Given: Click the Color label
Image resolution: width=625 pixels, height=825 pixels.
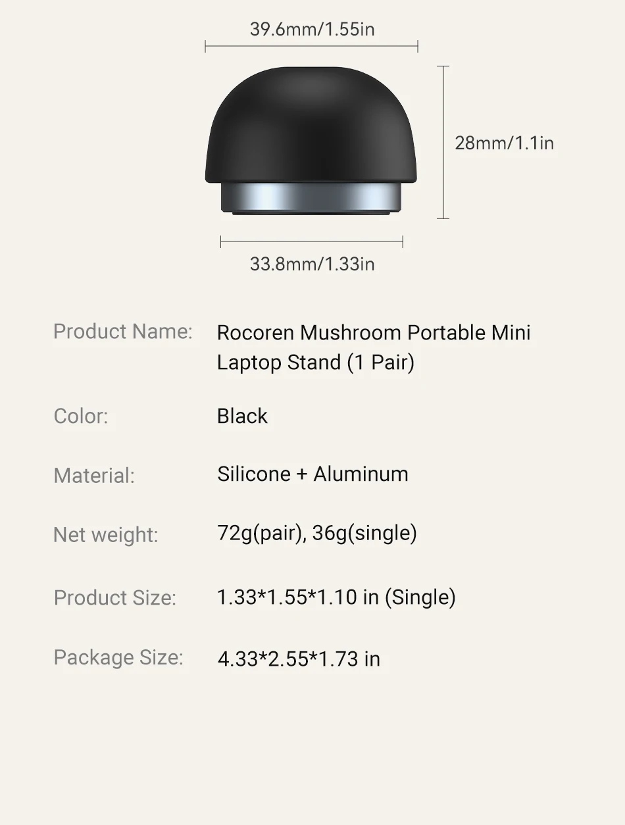Looking at the screenshot, I should pos(81,416).
